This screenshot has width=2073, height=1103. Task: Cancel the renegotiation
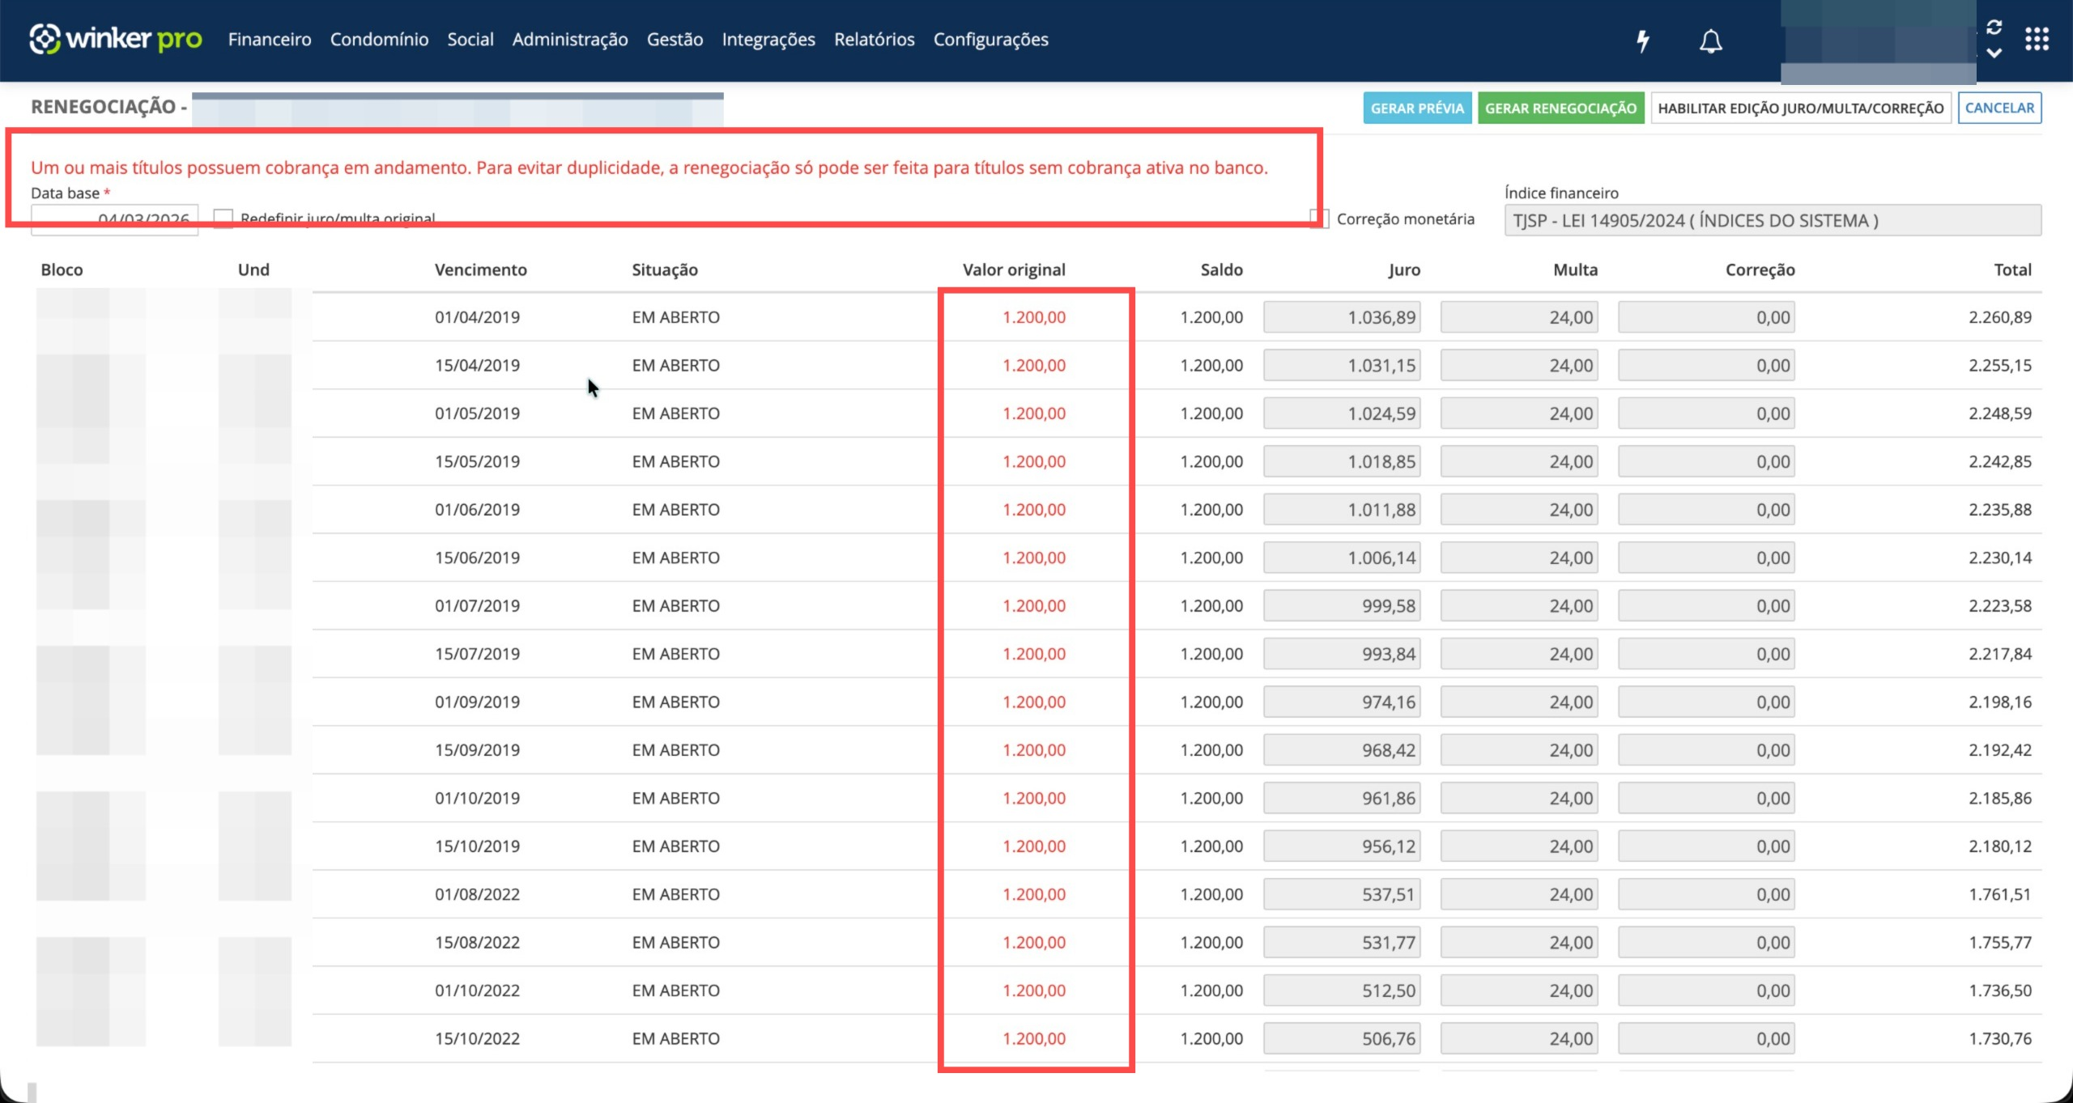coord(1999,108)
